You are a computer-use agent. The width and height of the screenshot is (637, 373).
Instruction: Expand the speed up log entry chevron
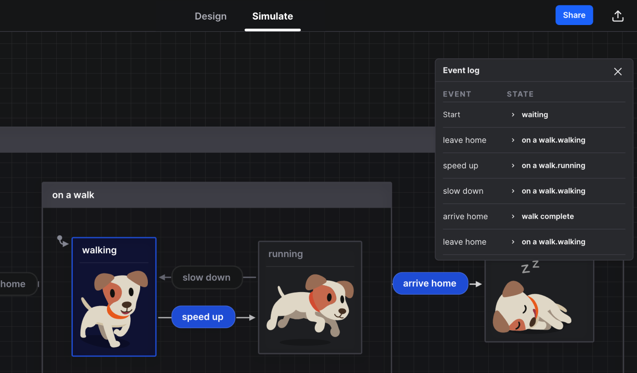[x=513, y=166]
